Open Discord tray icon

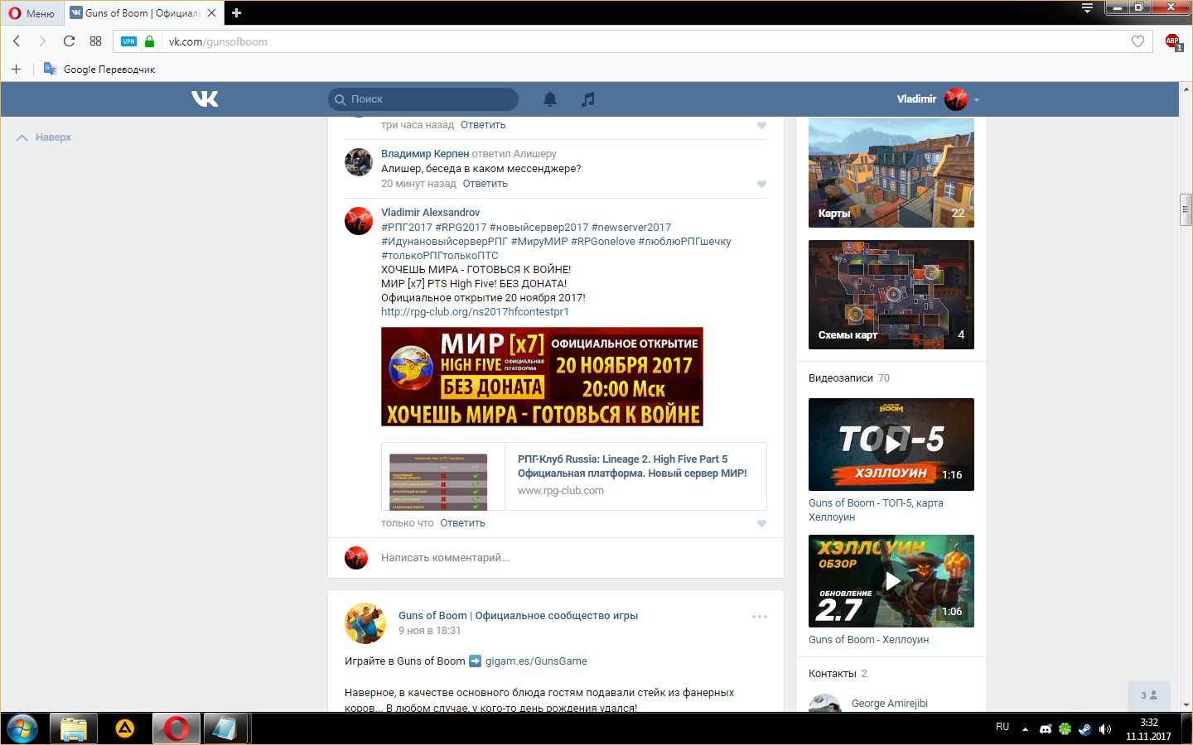(1046, 729)
